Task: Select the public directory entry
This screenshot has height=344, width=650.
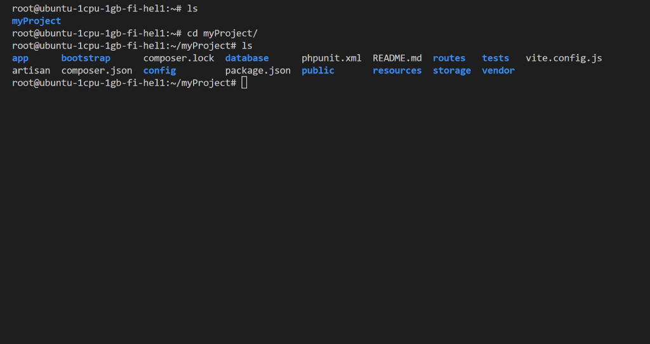Action: coord(318,70)
